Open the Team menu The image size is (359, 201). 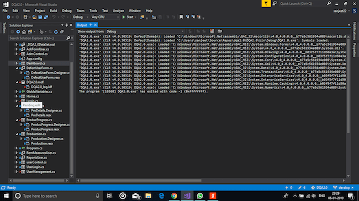click(81, 10)
